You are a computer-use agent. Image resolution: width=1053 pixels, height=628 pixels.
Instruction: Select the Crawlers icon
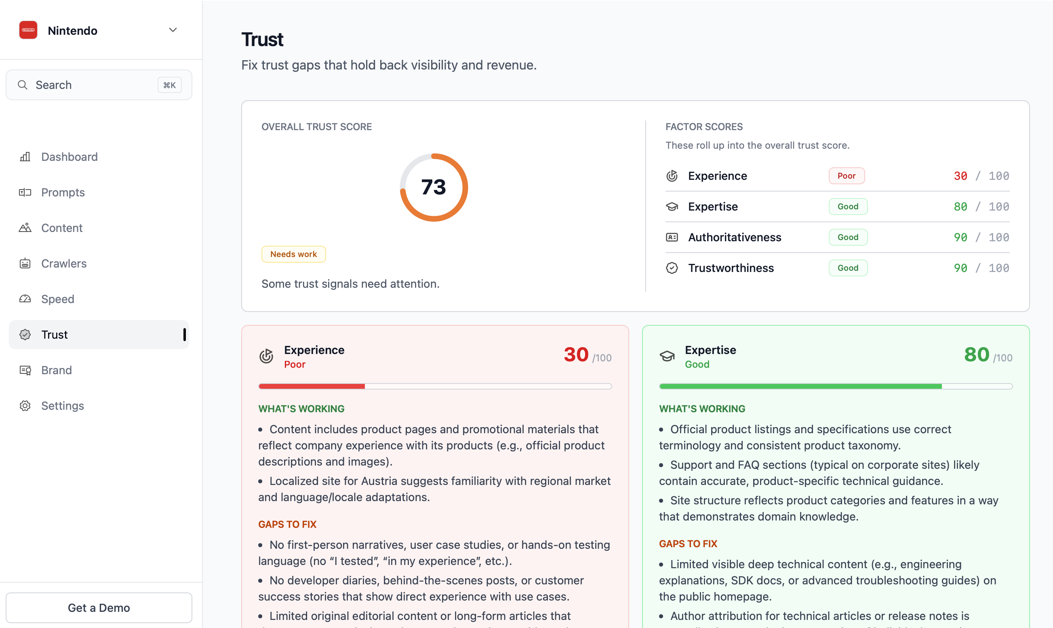tap(25, 263)
